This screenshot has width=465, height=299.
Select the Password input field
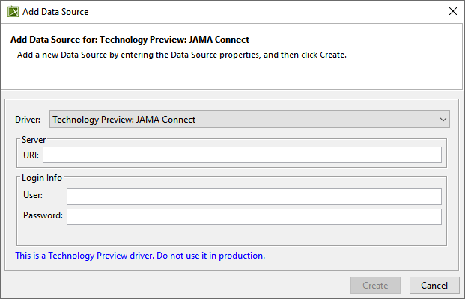coord(254,216)
